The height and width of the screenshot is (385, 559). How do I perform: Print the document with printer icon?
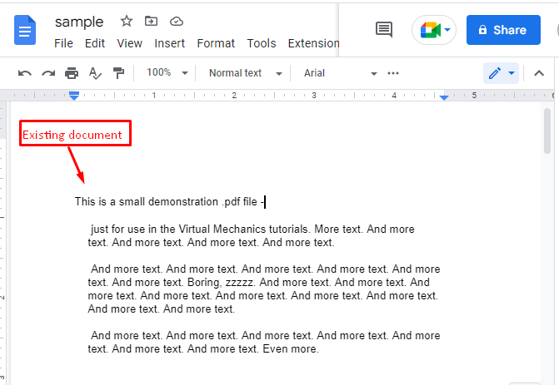coord(72,73)
